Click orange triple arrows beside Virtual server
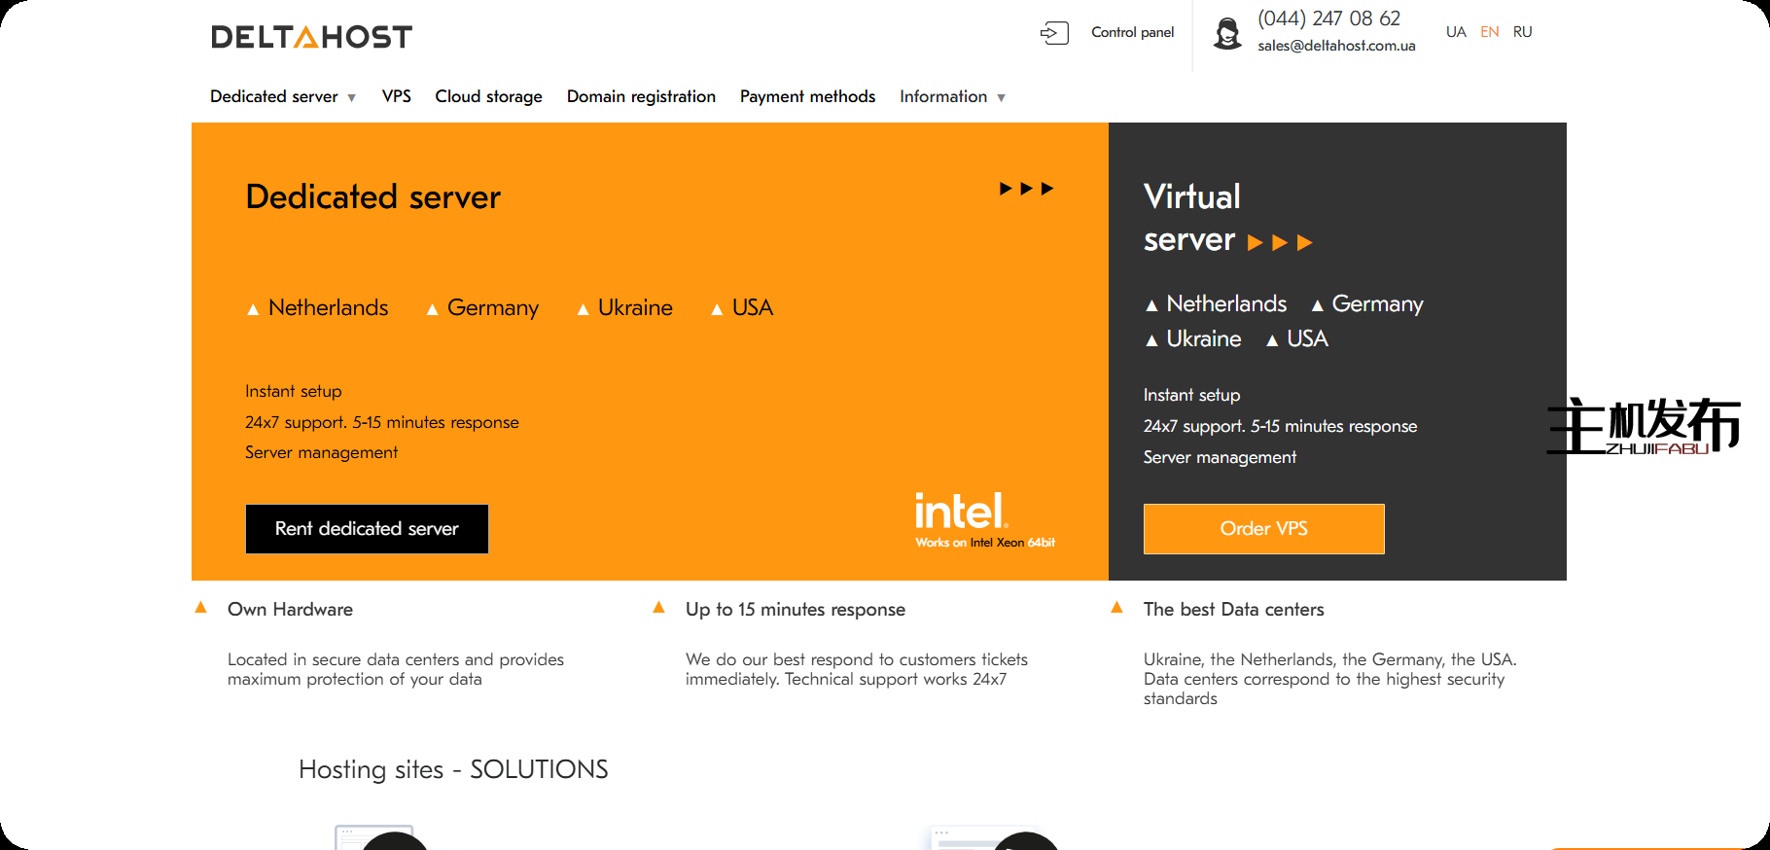 coord(1280,242)
